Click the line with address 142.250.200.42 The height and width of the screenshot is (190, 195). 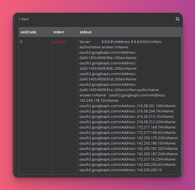[128, 165]
